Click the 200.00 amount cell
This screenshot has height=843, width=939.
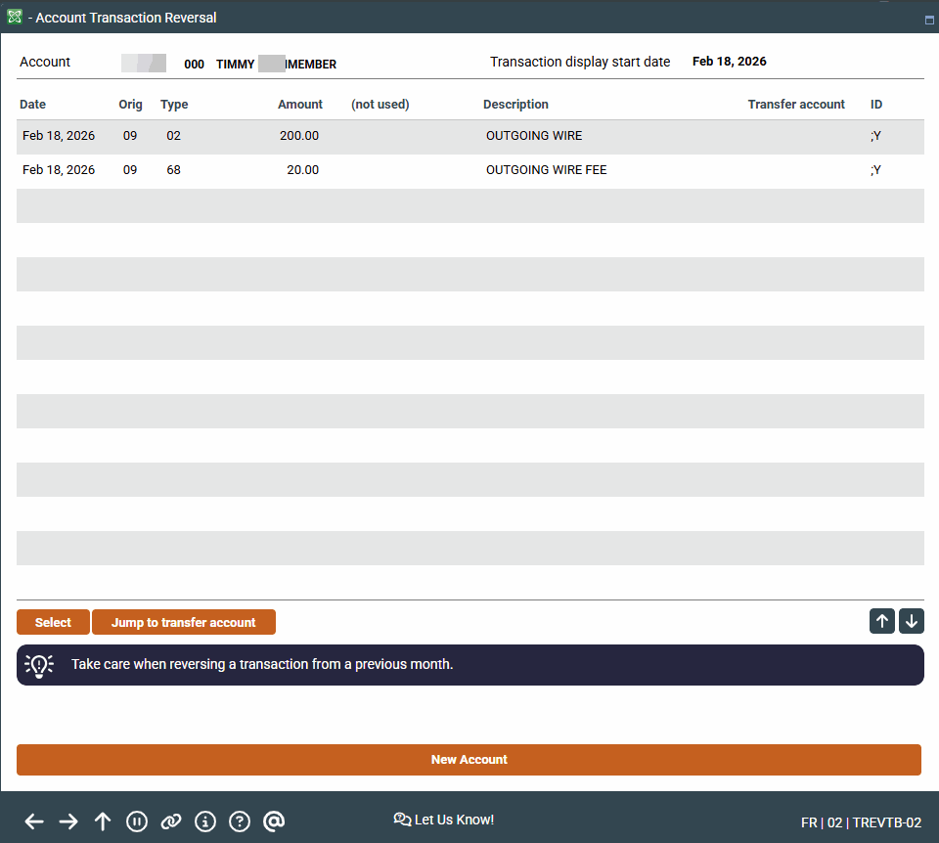click(x=299, y=136)
